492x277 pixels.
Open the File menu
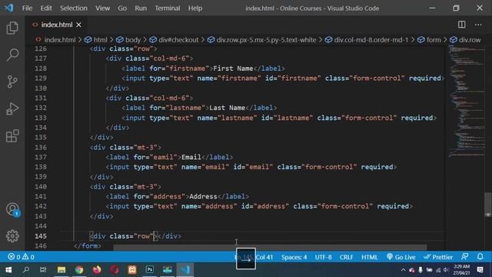click(28, 8)
